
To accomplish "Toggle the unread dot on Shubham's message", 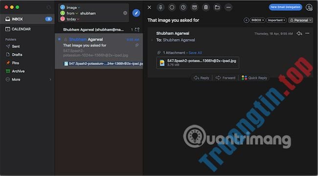I will pos(59,39).
